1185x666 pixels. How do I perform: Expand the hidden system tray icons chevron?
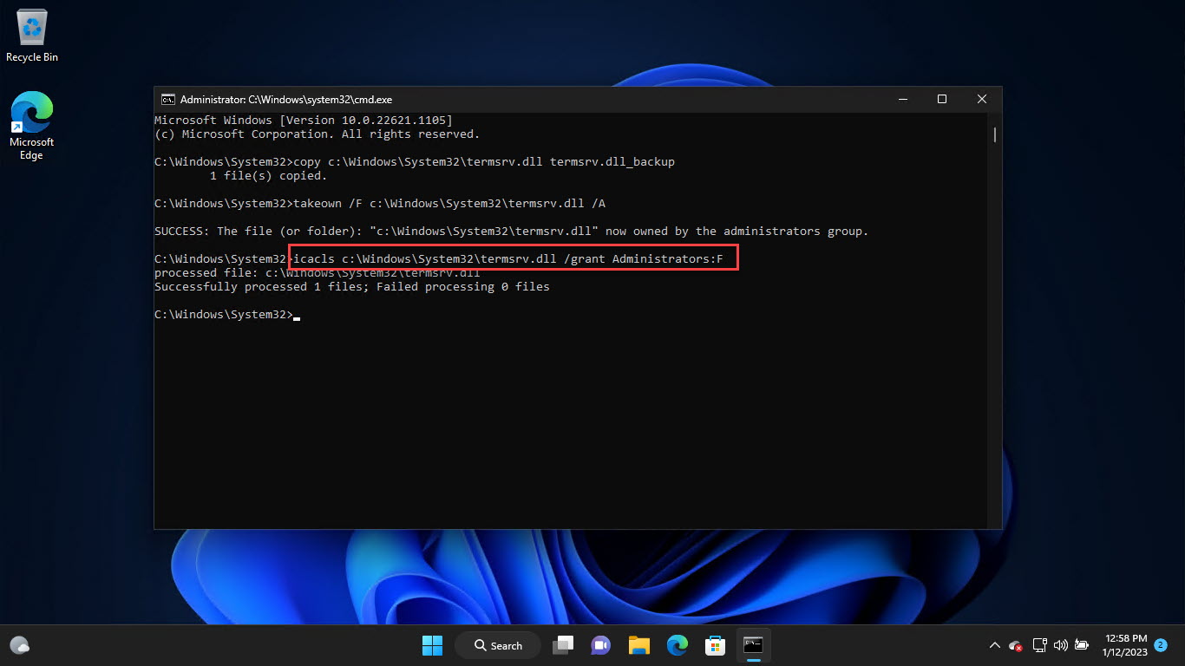[994, 645]
